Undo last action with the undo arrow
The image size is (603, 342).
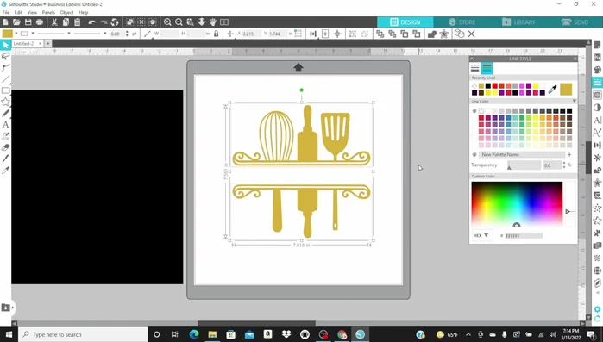click(92, 22)
